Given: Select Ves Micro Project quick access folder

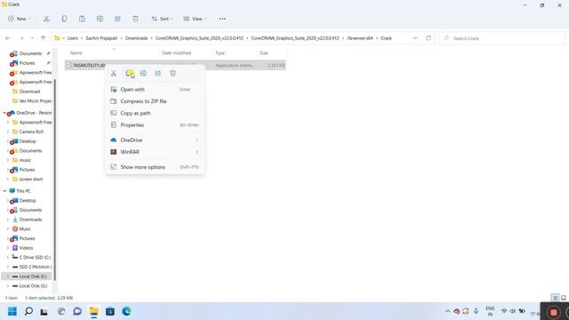Looking at the screenshot, I should click(36, 100).
